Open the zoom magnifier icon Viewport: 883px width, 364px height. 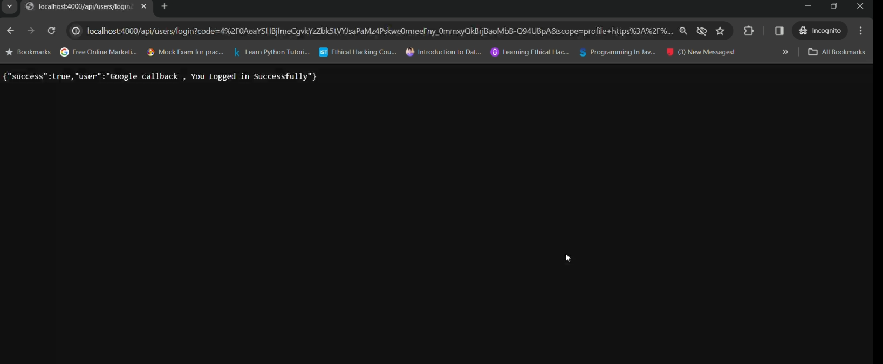(x=683, y=31)
